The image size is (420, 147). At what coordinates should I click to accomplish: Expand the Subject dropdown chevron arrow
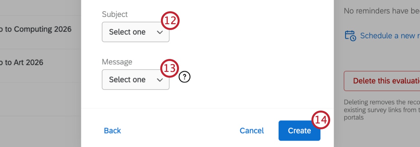tap(160, 32)
